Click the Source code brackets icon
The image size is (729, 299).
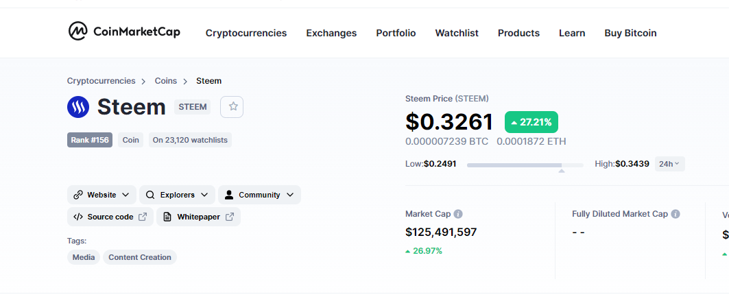click(x=78, y=217)
